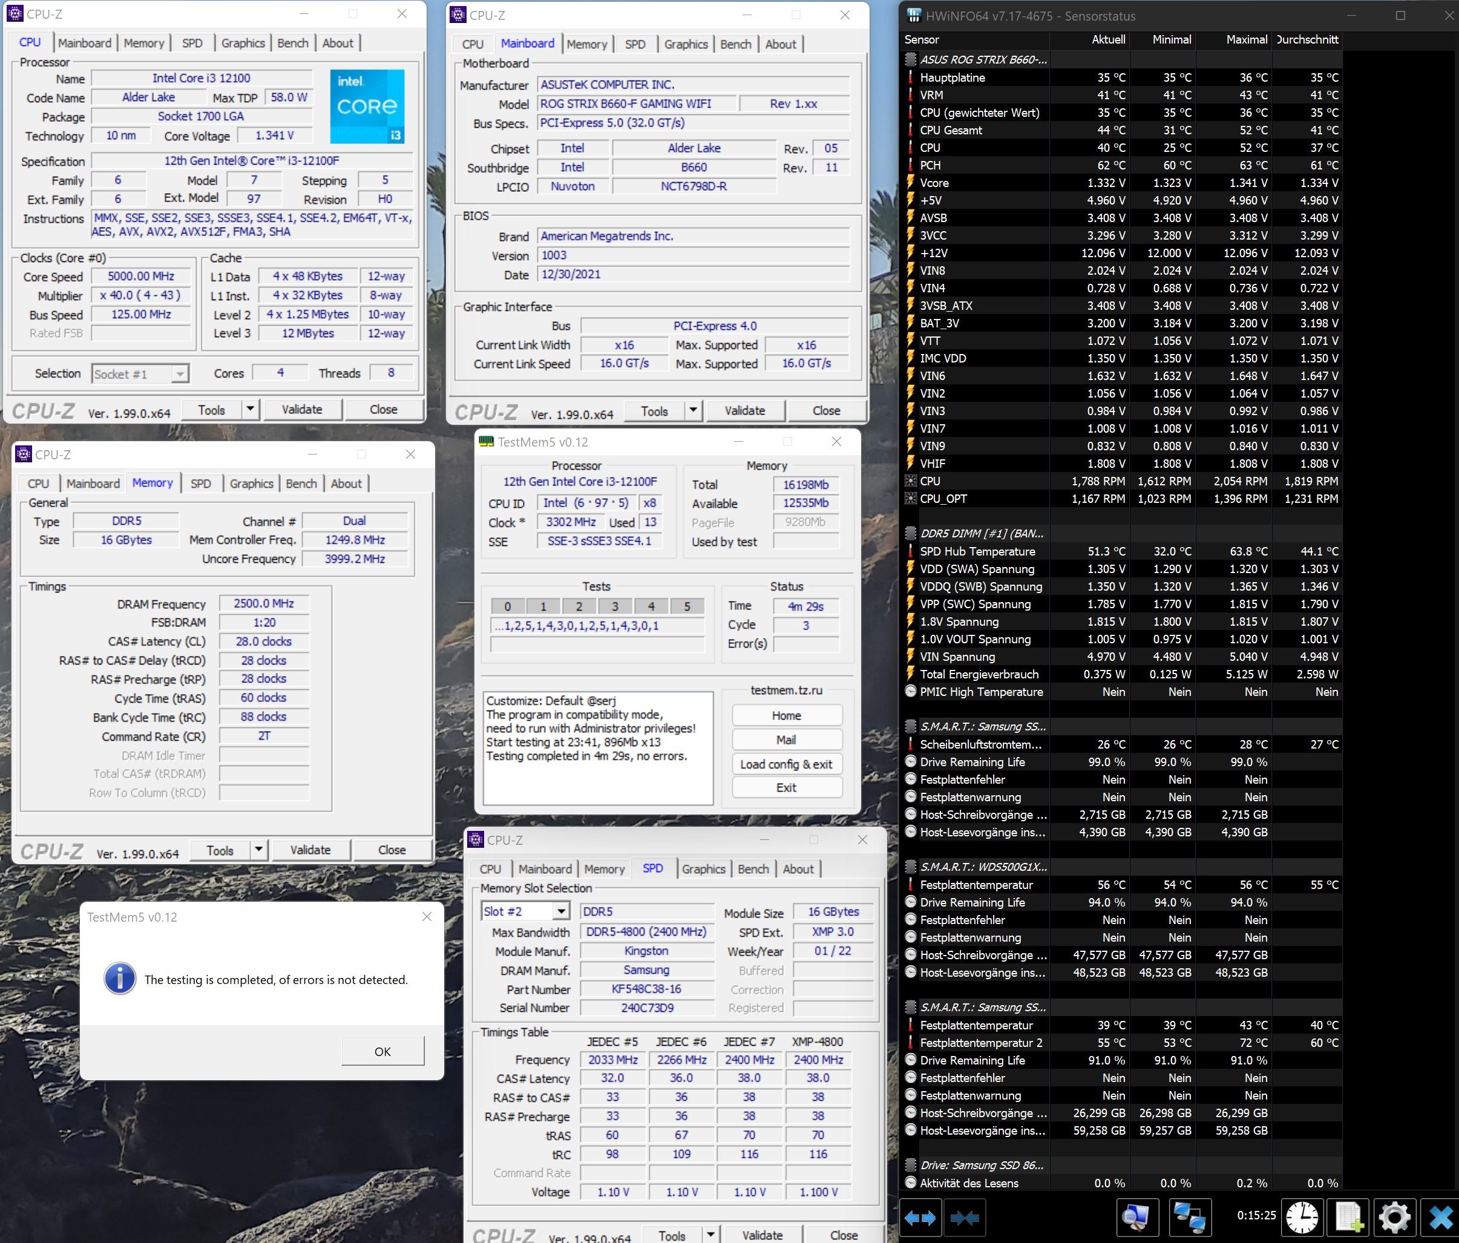Click the HWiNFO64 title bar app icon
Viewport: 1459px width, 1243px height.
point(914,16)
